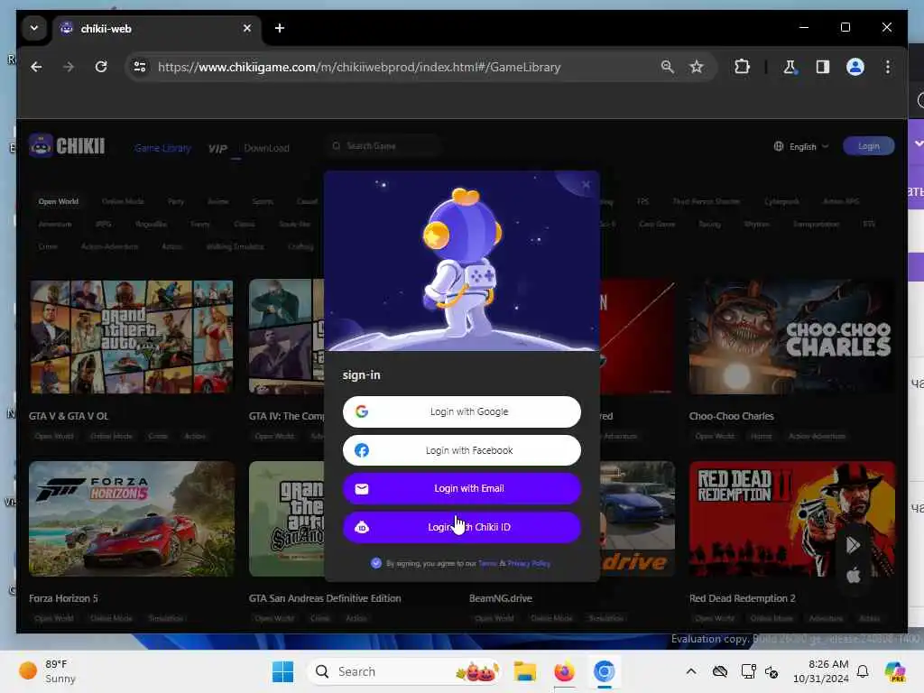Image resolution: width=924 pixels, height=693 pixels.
Task: Close the chikii-web tab
Action: 247,28
